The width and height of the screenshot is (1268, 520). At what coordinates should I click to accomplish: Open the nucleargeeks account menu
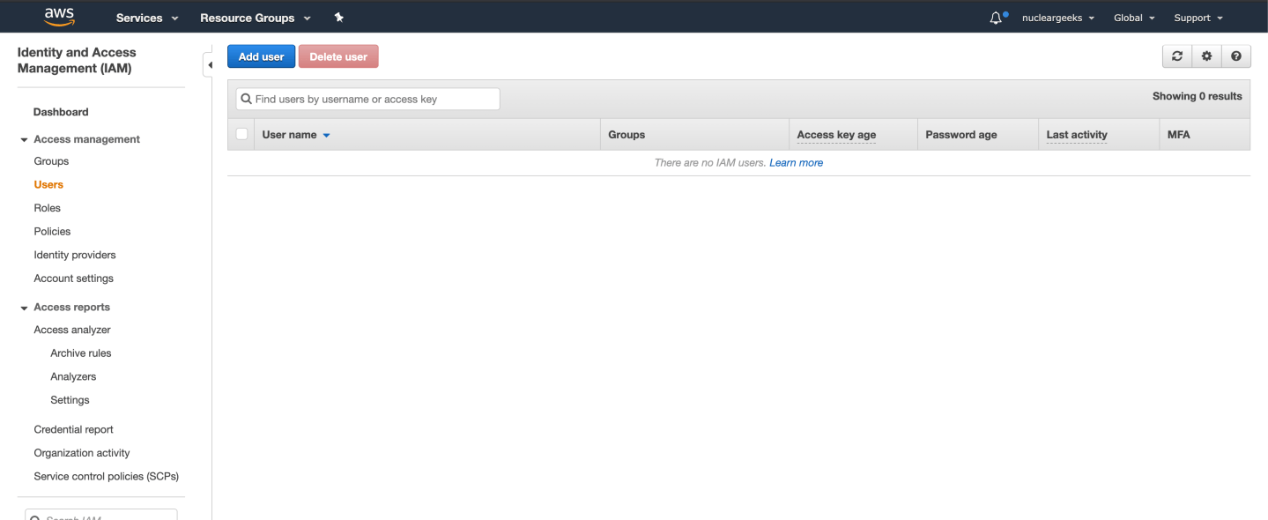(1058, 18)
